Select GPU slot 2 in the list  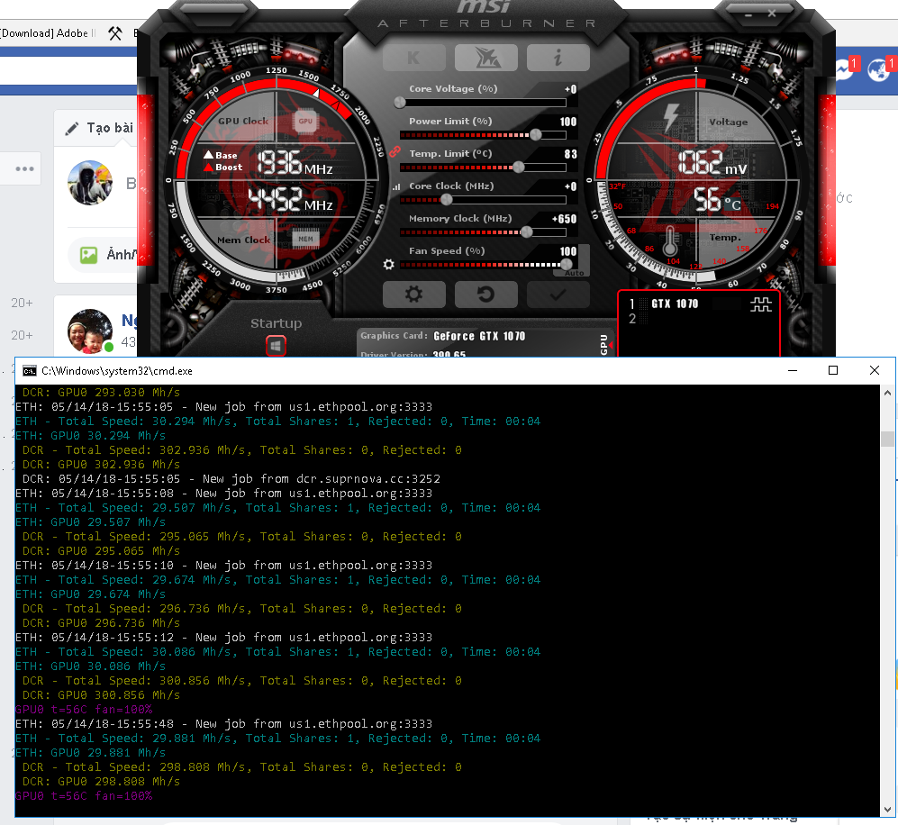(x=632, y=319)
